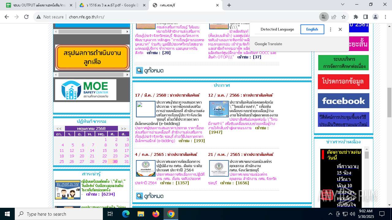The height and width of the screenshot is (220, 392).
Task: Open the Chrome icon in the taskbar
Action: [171, 214]
